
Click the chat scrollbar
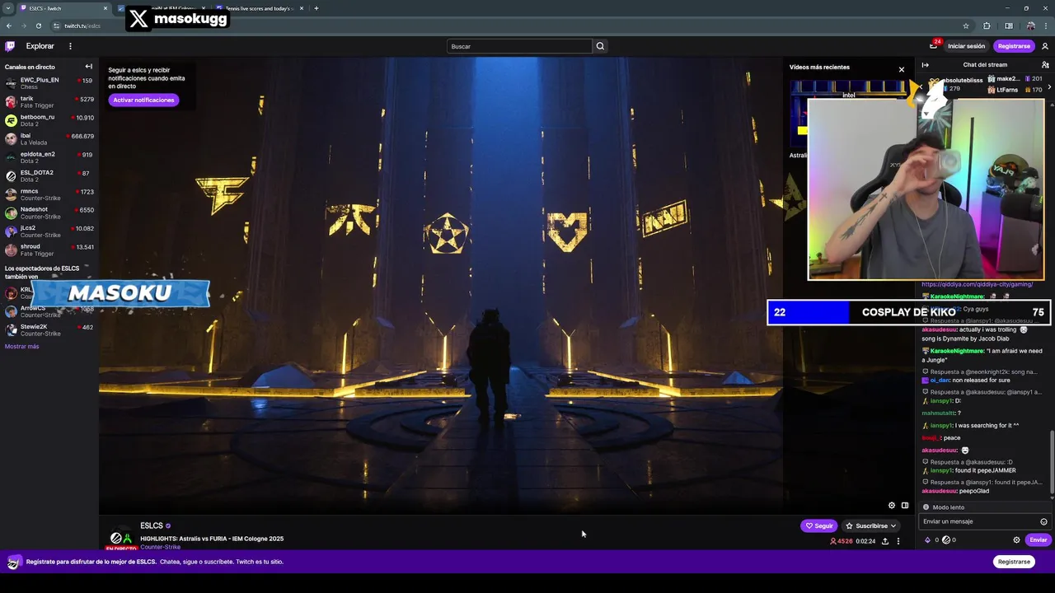1052,463
